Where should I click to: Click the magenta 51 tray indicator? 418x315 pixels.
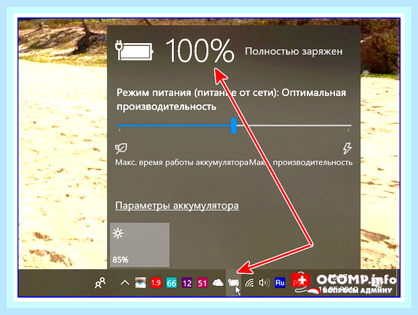[202, 283]
